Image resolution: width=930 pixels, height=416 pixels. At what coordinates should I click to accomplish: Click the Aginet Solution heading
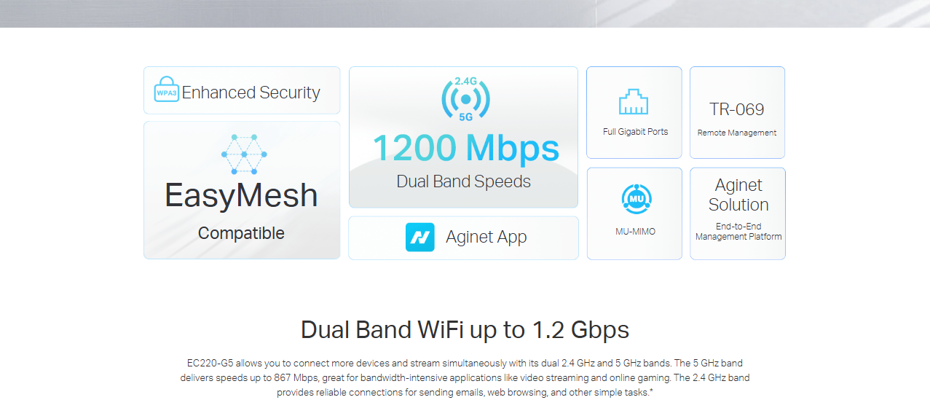tap(738, 195)
